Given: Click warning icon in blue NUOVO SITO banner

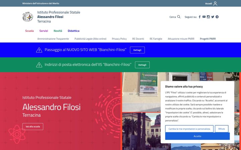Looking at the screenshot, I should 39,50.
